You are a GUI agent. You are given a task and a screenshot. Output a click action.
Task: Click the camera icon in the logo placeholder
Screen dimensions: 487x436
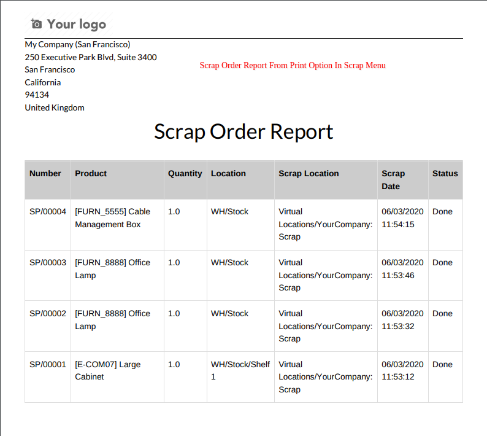click(36, 23)
